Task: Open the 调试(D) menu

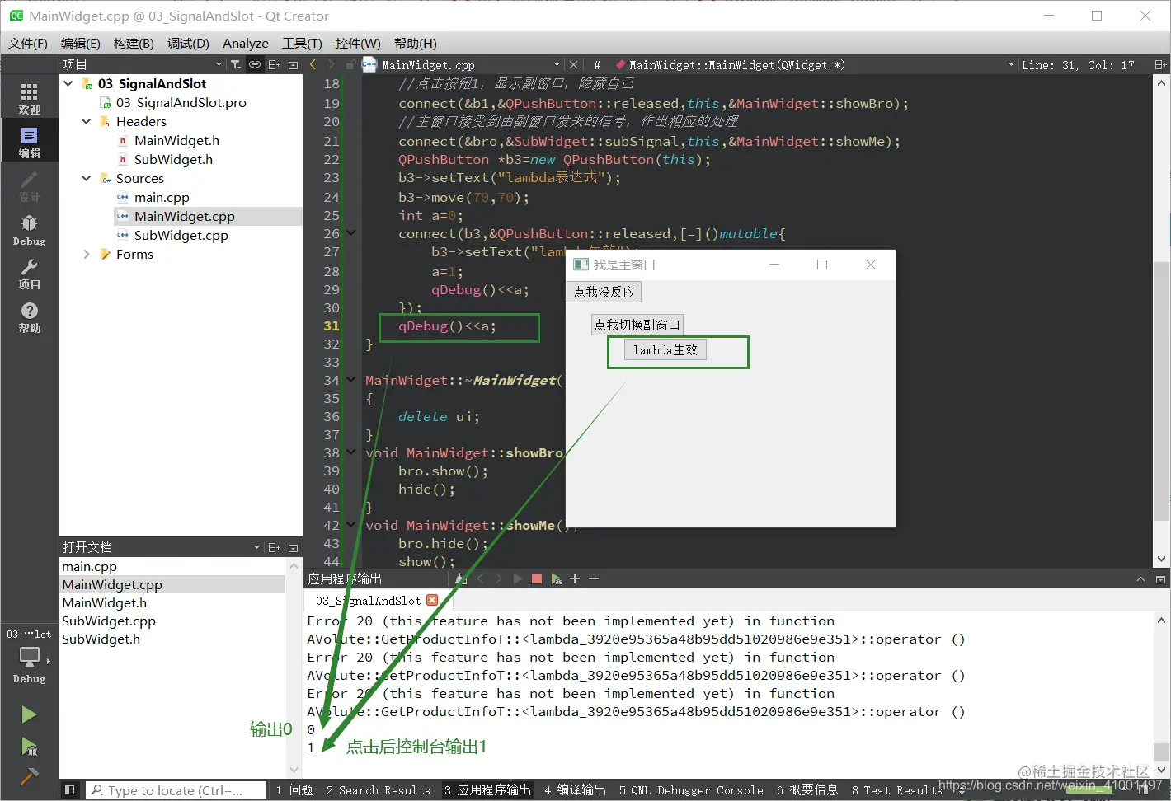Action: click(188, 43)
